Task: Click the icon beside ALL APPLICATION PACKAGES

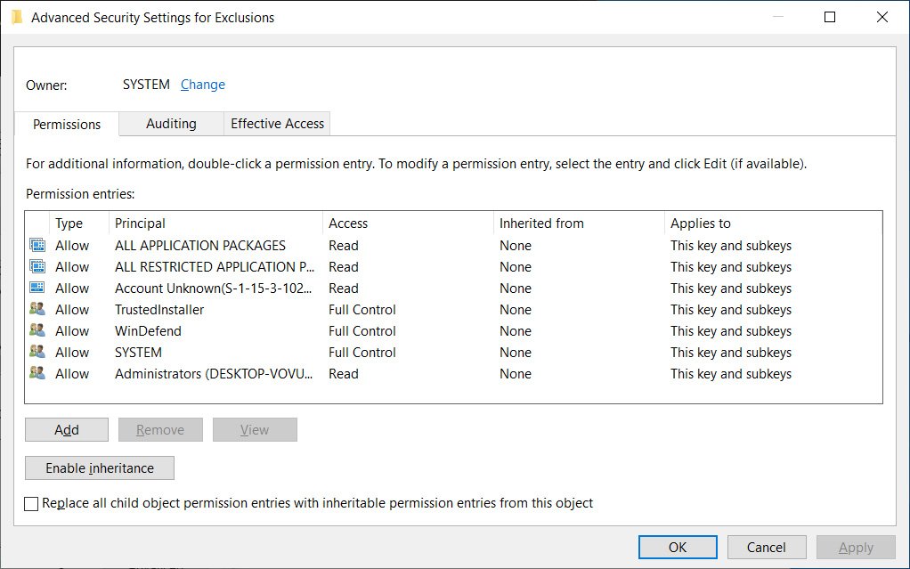Action: click(x=36, y=245)
